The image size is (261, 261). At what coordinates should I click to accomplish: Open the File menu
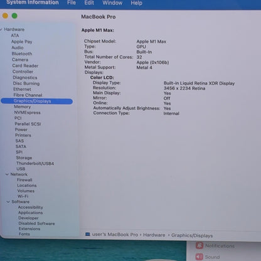pyautogui.click(x=72, y=3)
